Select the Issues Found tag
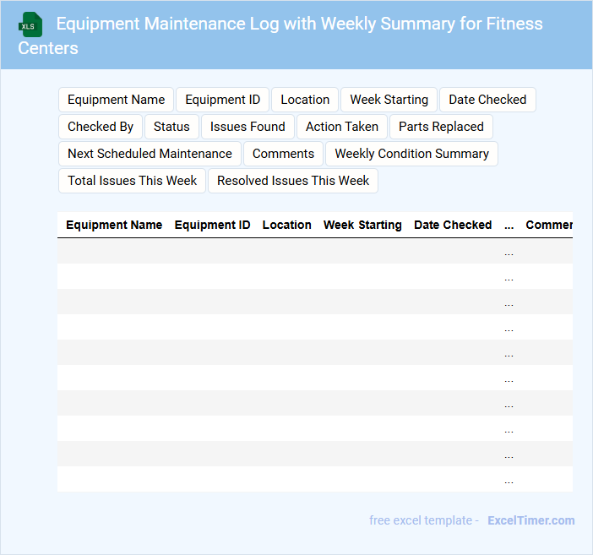 click(248, 127)
